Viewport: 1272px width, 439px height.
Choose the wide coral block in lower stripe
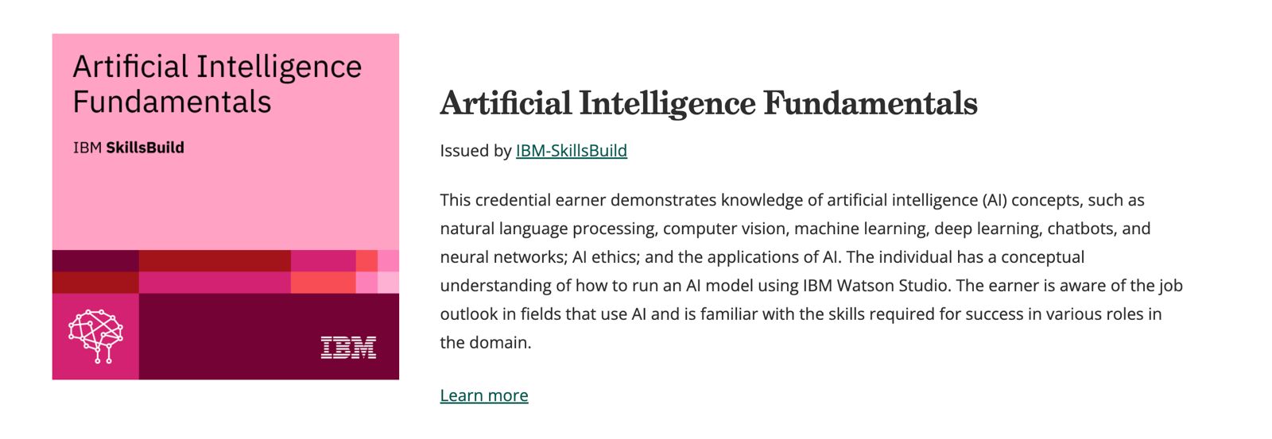(323, 283)
